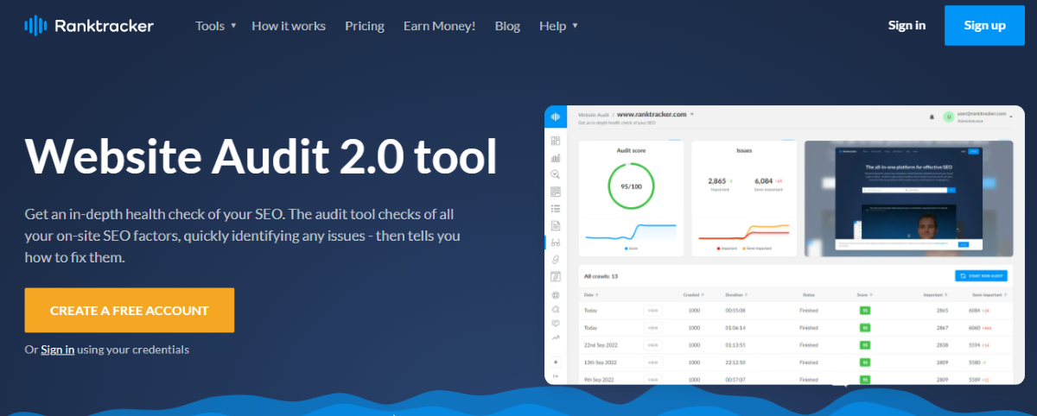The height and width of the screenshot is (416, 1037).
Task: Click VIEW for the 13th Sep 2022 crawl
Action: pos(652,362)
